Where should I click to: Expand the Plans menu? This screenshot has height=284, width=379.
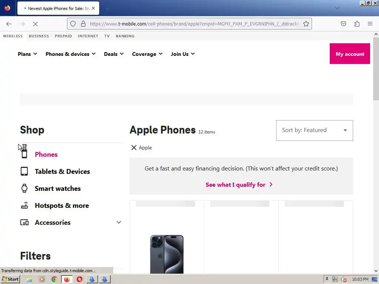pyautogui.click(x=27, y=54)
